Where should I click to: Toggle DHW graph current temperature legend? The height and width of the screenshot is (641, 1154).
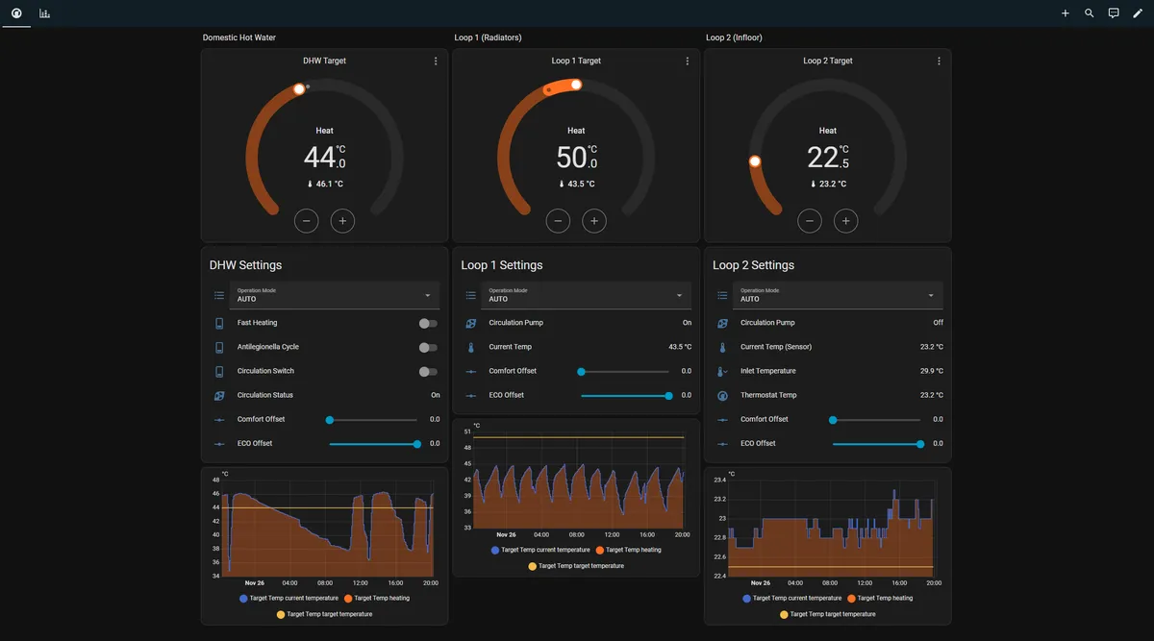point(288,598)
